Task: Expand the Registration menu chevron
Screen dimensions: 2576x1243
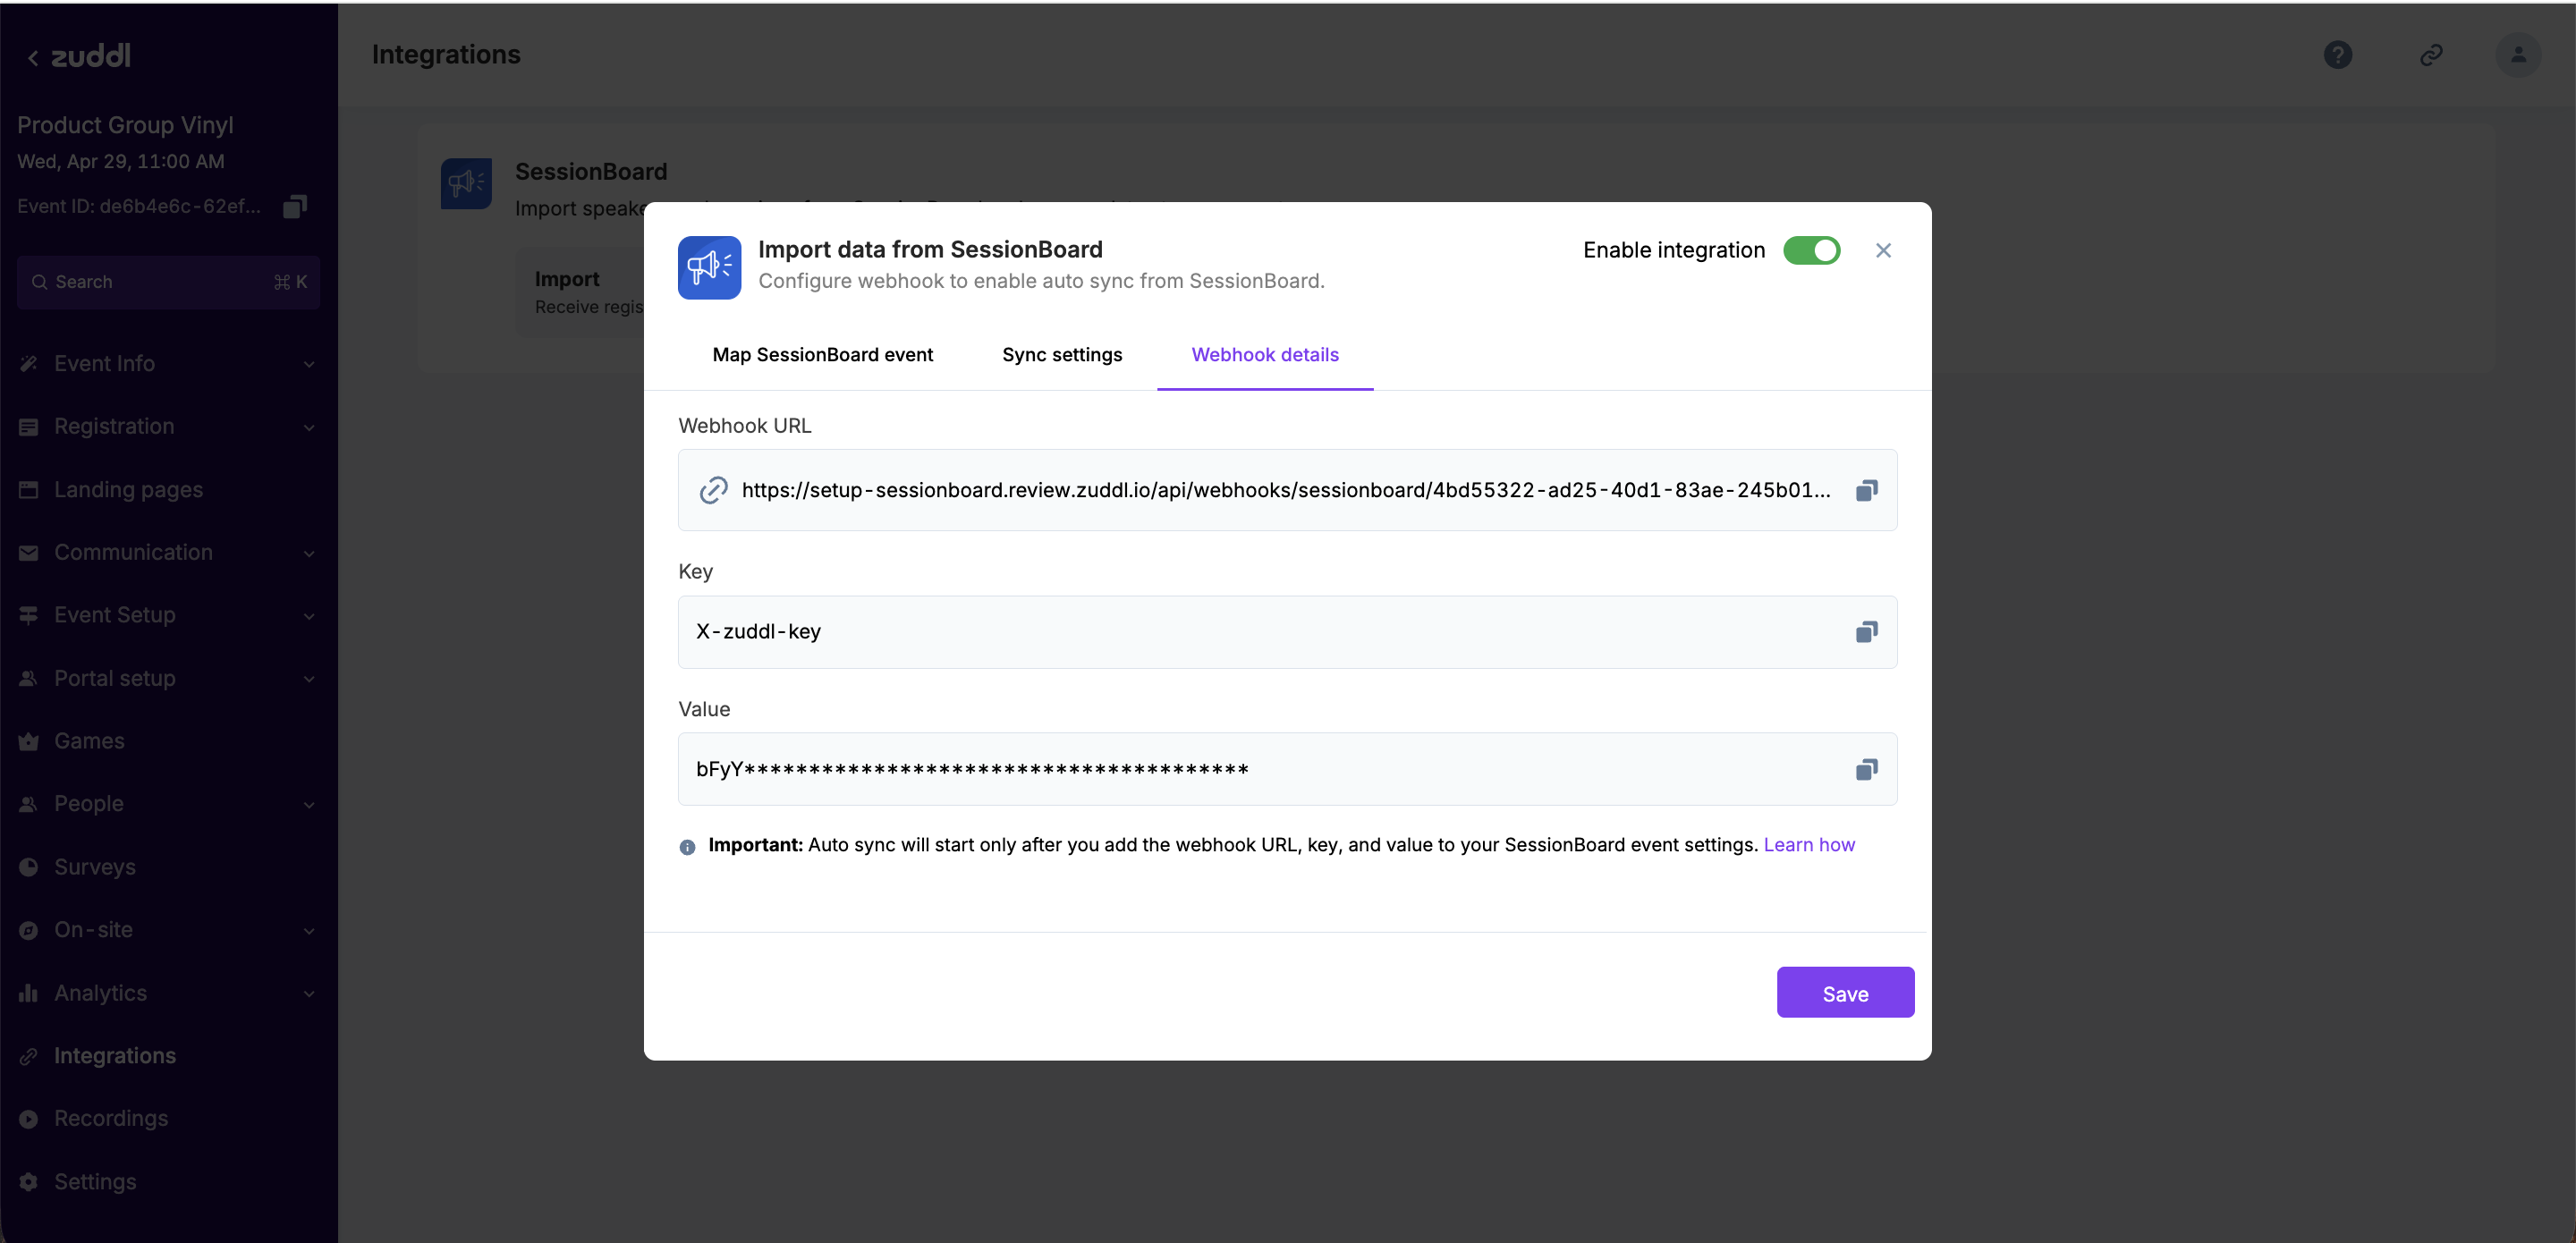Action: click(x=309, y=428)
